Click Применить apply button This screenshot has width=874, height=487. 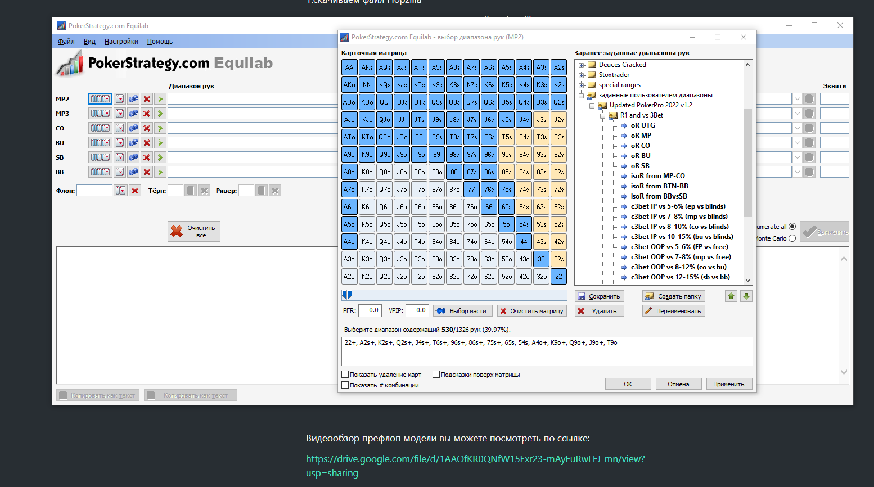pyautogui.click(x=729, y=384)
